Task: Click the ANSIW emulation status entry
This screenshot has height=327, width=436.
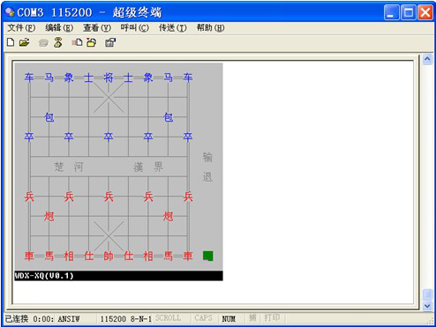Action: [69, 319]
